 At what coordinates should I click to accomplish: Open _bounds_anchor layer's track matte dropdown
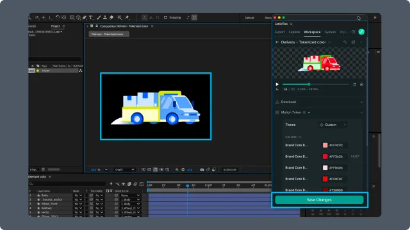[99, 199]
